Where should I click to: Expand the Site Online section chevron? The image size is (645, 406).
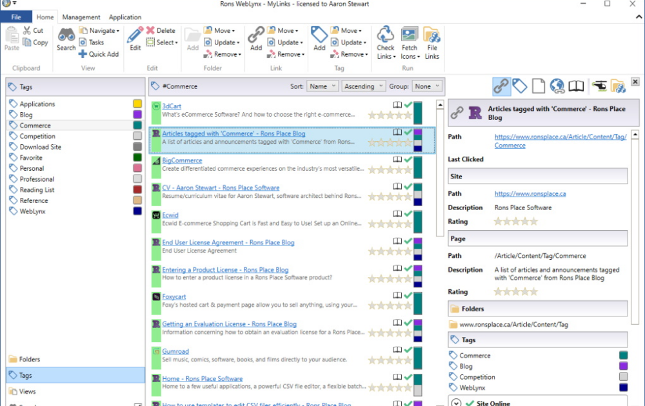point(456,403)
